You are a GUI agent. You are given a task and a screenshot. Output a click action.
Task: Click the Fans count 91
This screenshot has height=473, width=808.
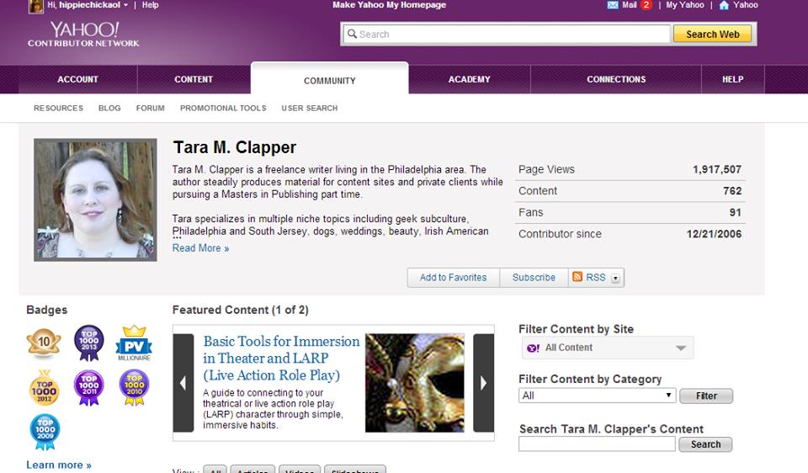[736, 213]
